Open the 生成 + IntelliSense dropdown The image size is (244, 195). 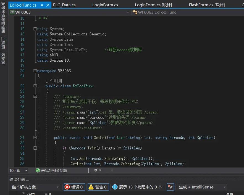pyautogui.click(x=202, y=187)
